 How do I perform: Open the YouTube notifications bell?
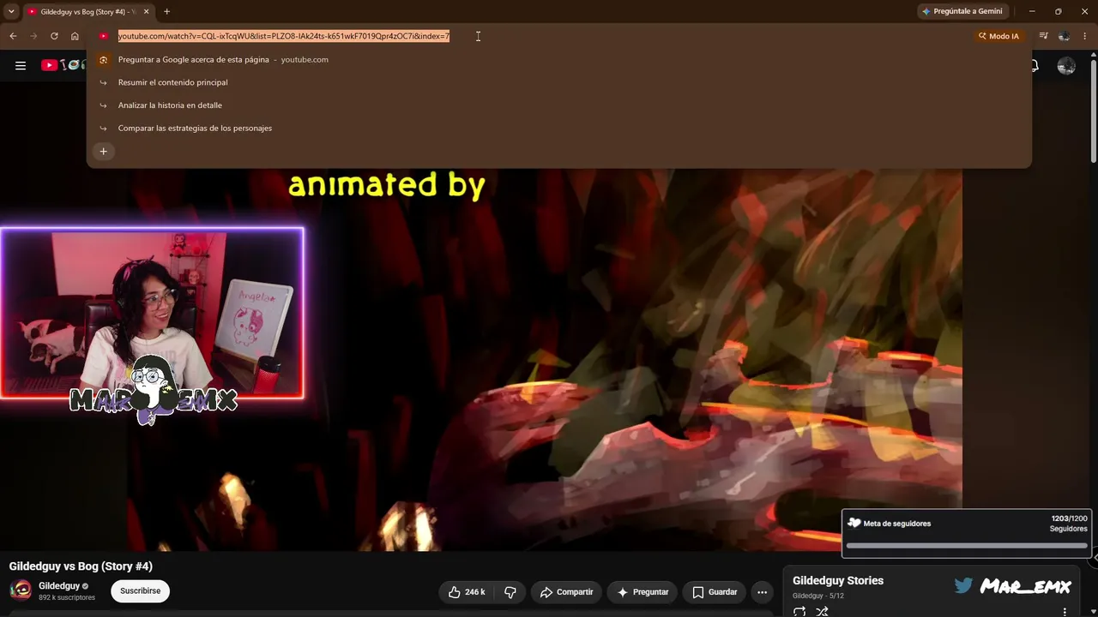click(x=1035, y=66)
